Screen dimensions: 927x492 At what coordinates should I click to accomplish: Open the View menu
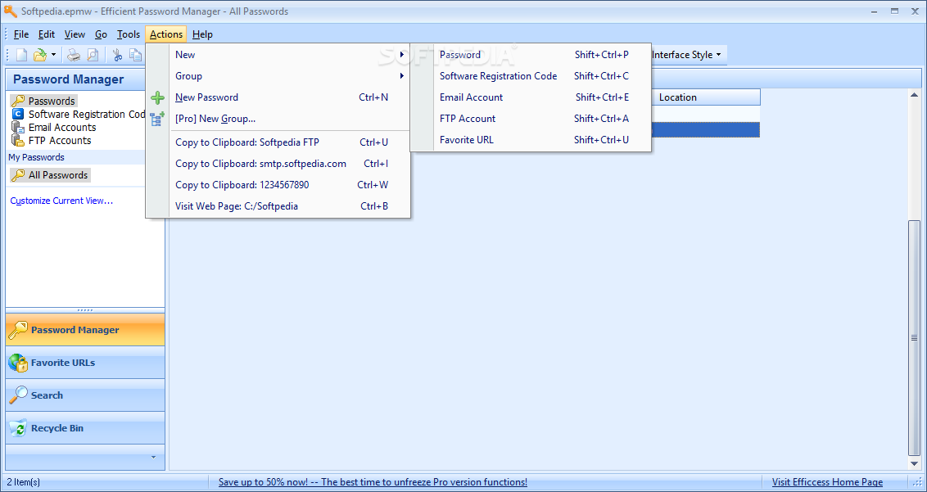click(75, 34)
